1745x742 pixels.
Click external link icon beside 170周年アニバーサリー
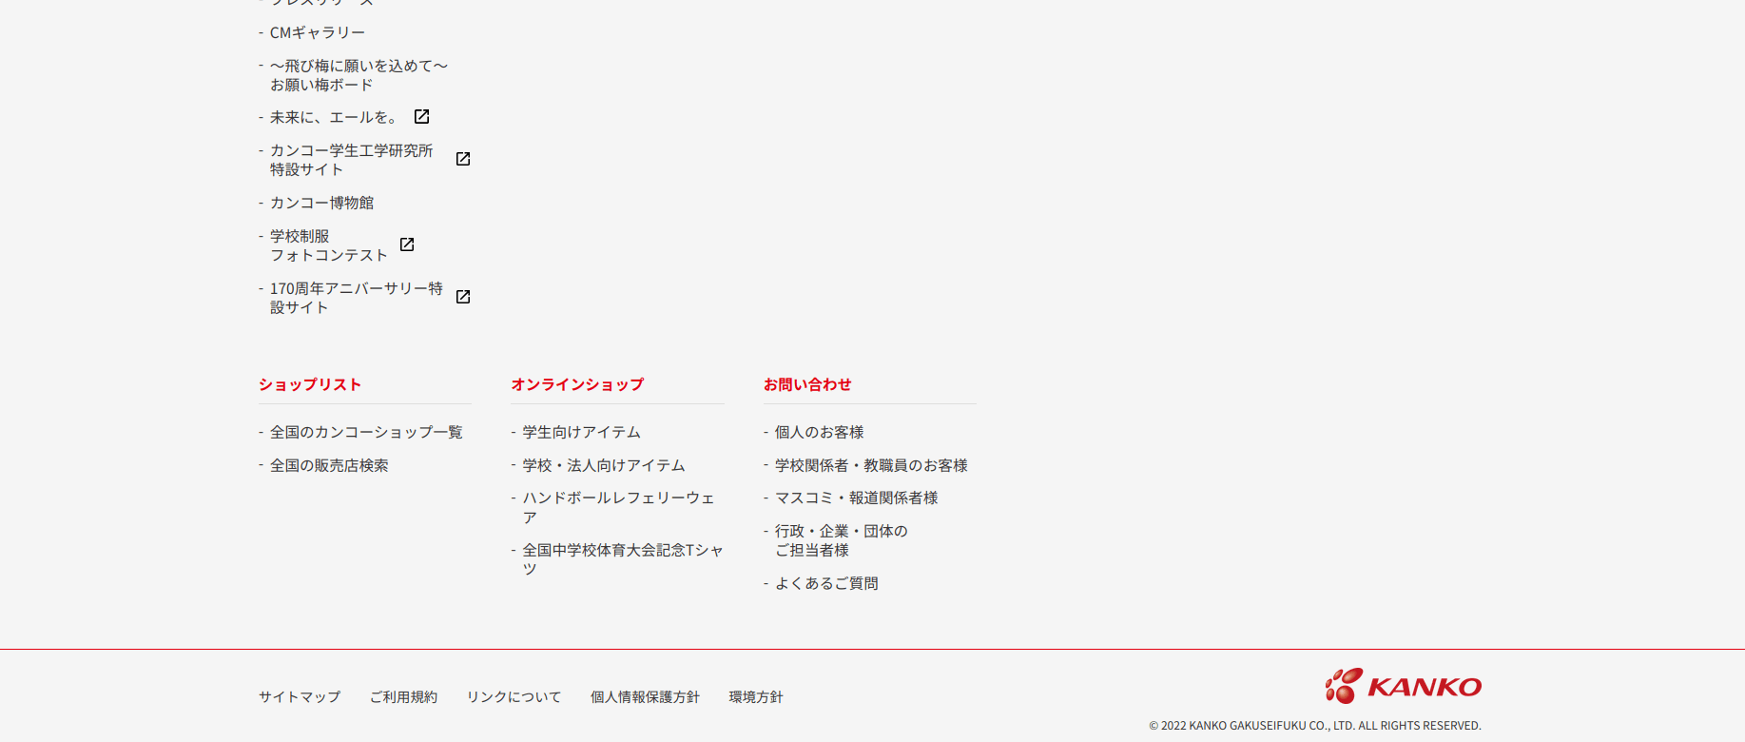(463, 297)
